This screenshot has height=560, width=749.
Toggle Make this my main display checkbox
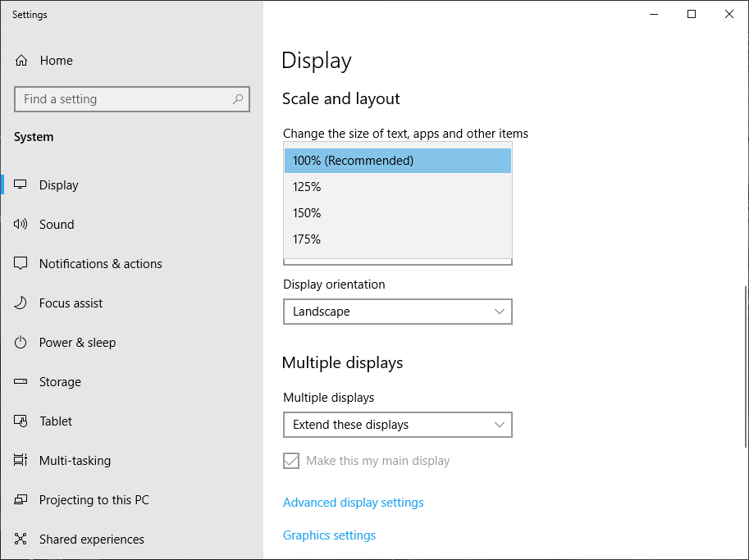[291, 461]
